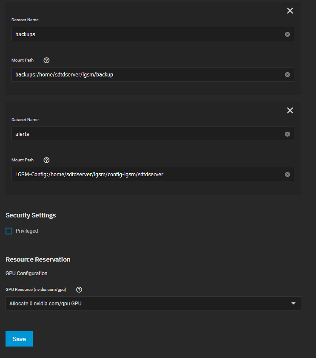Open the GPU Resource help tooltip
This screenshot has width=316, height=358.
79,290
